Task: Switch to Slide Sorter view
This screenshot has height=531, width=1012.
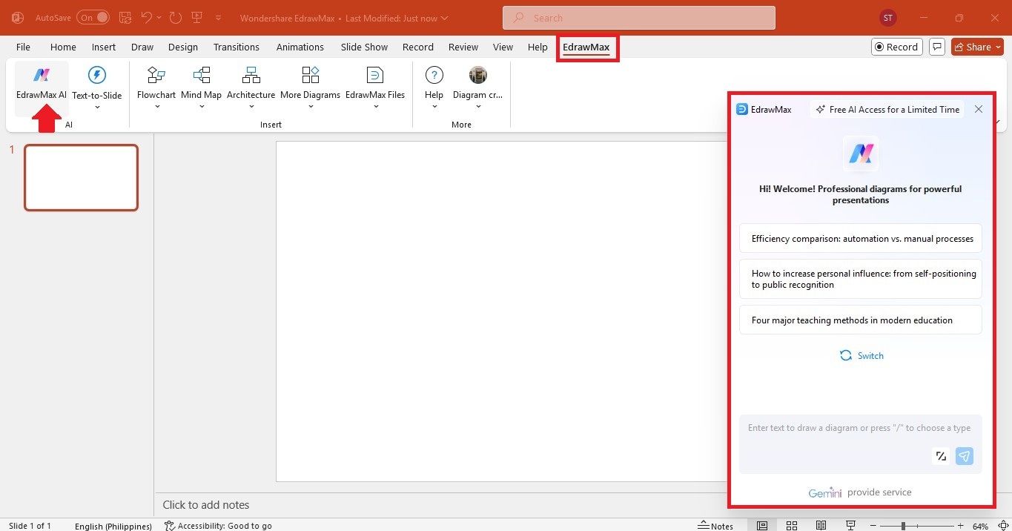Action: [x=792, y=526]
